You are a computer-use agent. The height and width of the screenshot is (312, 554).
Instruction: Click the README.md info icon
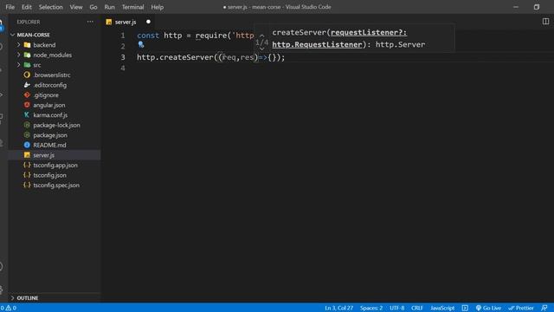click(x=27, y=145)
